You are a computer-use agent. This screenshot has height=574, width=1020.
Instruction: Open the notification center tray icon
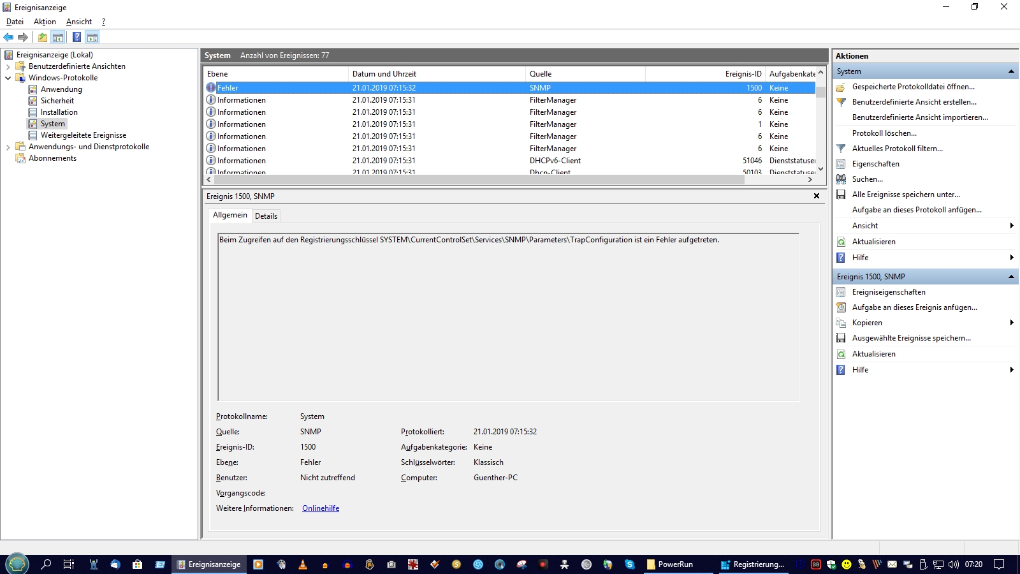999,564
